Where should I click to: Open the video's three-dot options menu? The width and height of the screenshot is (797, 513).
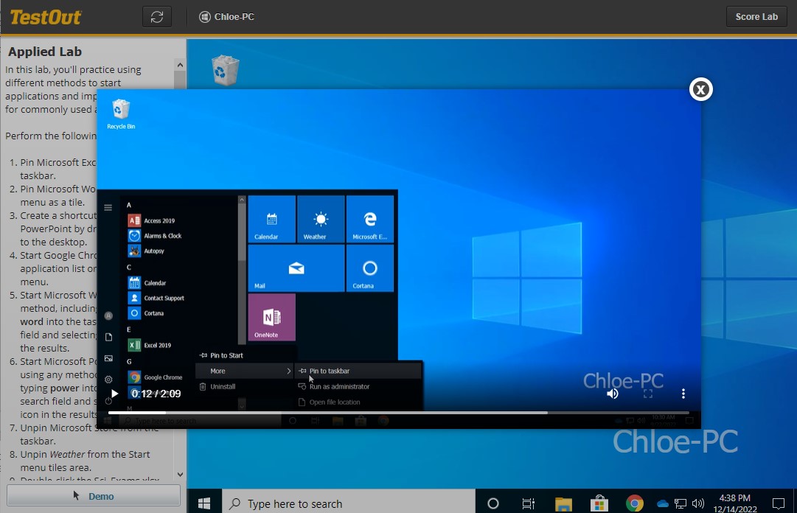(683, 394)
